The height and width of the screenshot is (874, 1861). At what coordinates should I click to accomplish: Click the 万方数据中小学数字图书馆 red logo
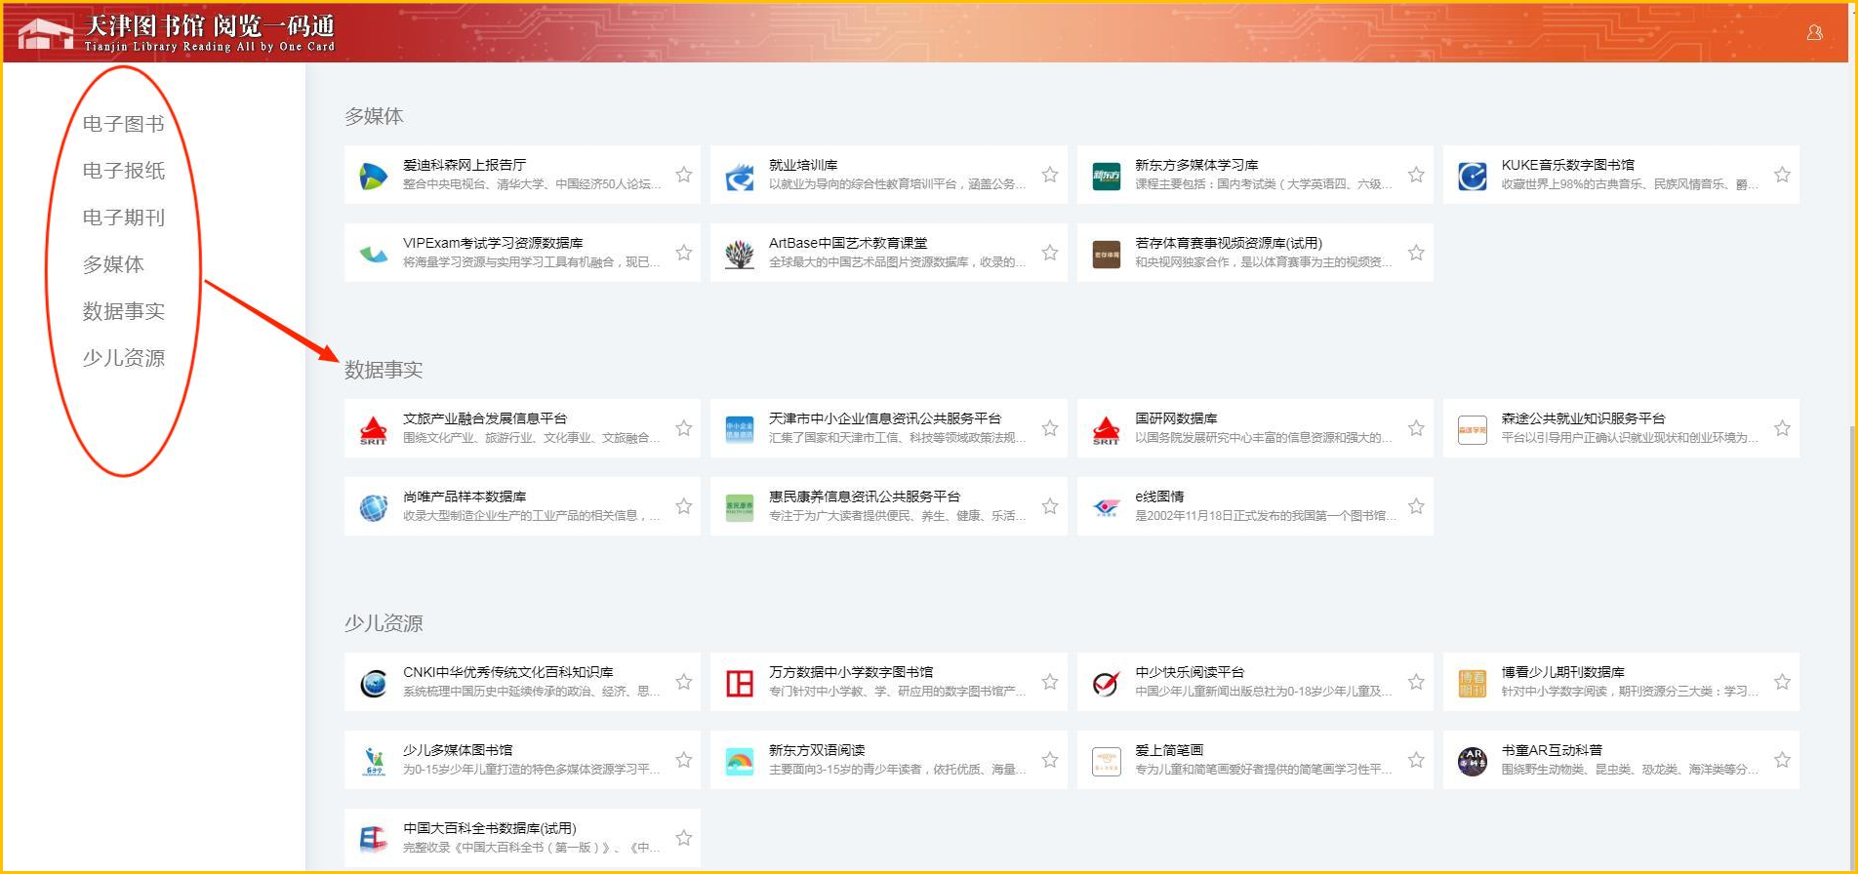(x=740, y=683)
